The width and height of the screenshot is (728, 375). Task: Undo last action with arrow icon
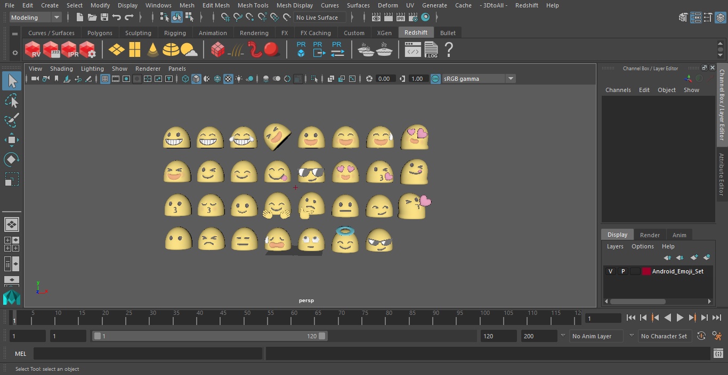pyautogui.click(x=117, y=18)
